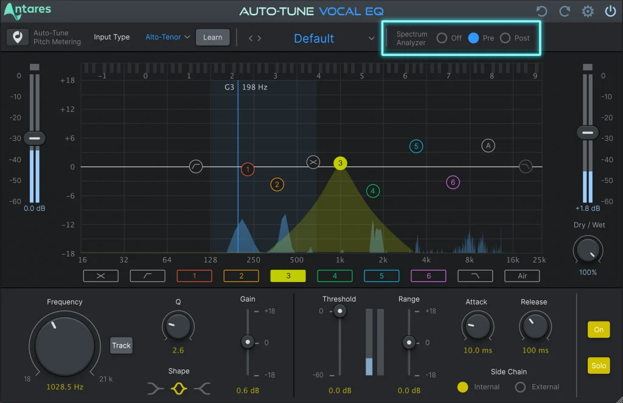
Task: Select the Air band node A
Action: (488, 146)
